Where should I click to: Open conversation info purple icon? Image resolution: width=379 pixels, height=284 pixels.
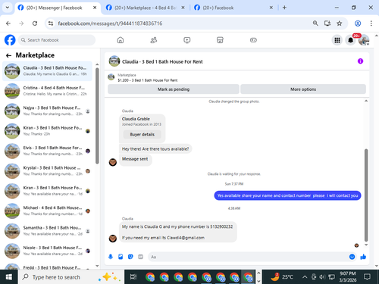click(x=360, y=61)
